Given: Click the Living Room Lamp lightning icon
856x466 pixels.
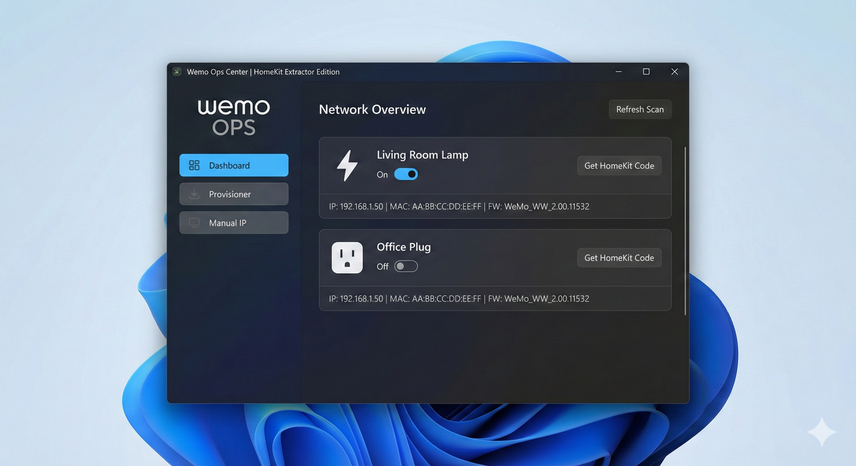Looking at the screenshot, I should pyautogui.click(x=347, y=166).
